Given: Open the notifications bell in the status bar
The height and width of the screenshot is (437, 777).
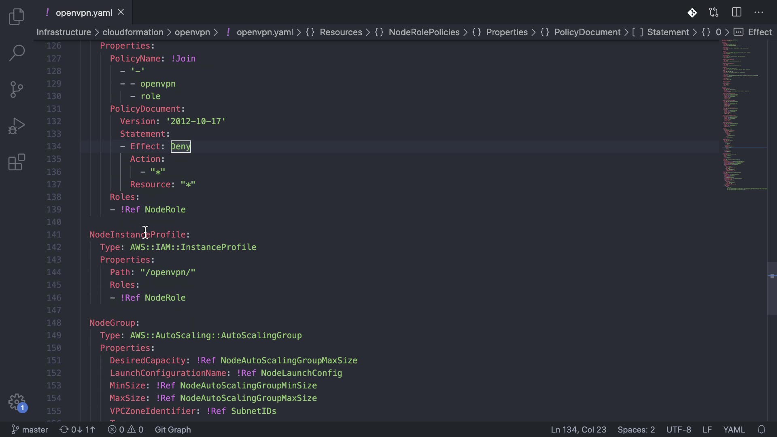Looking at the screenshot, I should [761, 429].
